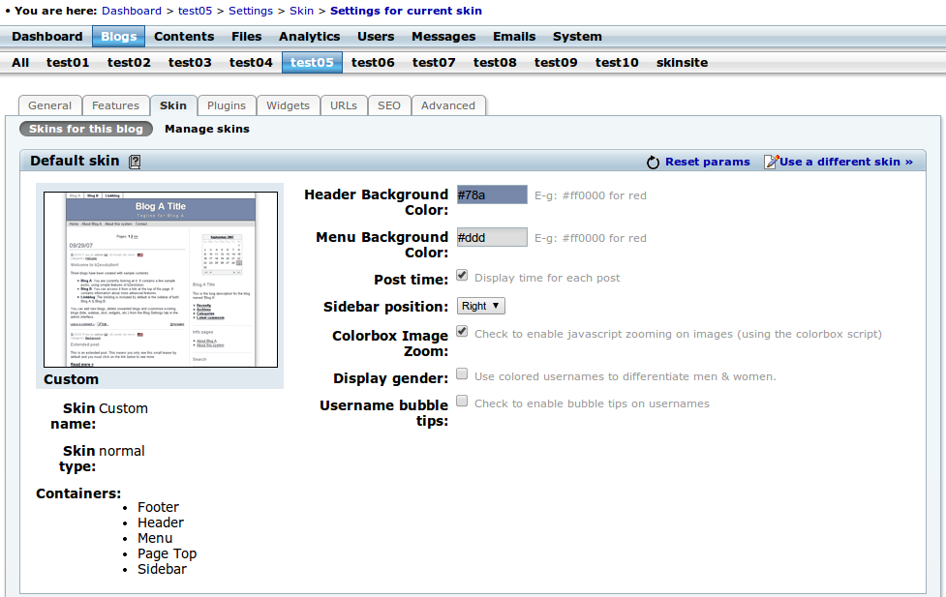The width and height of the screenshot is (946, 597).
Task: Open the Analytics menu
Action: [x=310, y=36]
